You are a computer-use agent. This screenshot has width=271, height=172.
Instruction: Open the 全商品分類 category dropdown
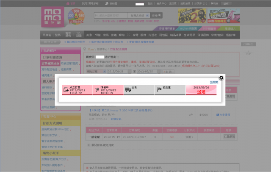click(x=139, y=15)
